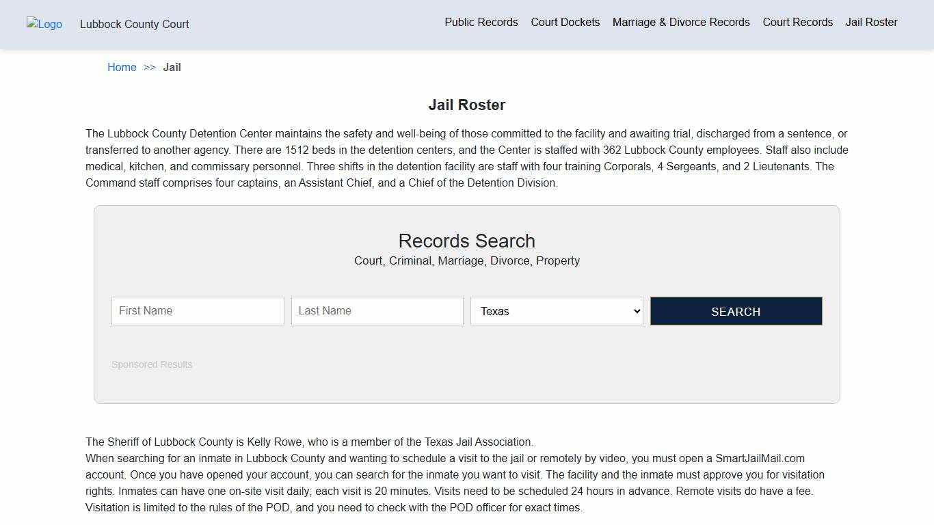This screenshot has width=934, height=525.
Task: Click Home in the breadcrumb trail
Action: click(122, 67)
